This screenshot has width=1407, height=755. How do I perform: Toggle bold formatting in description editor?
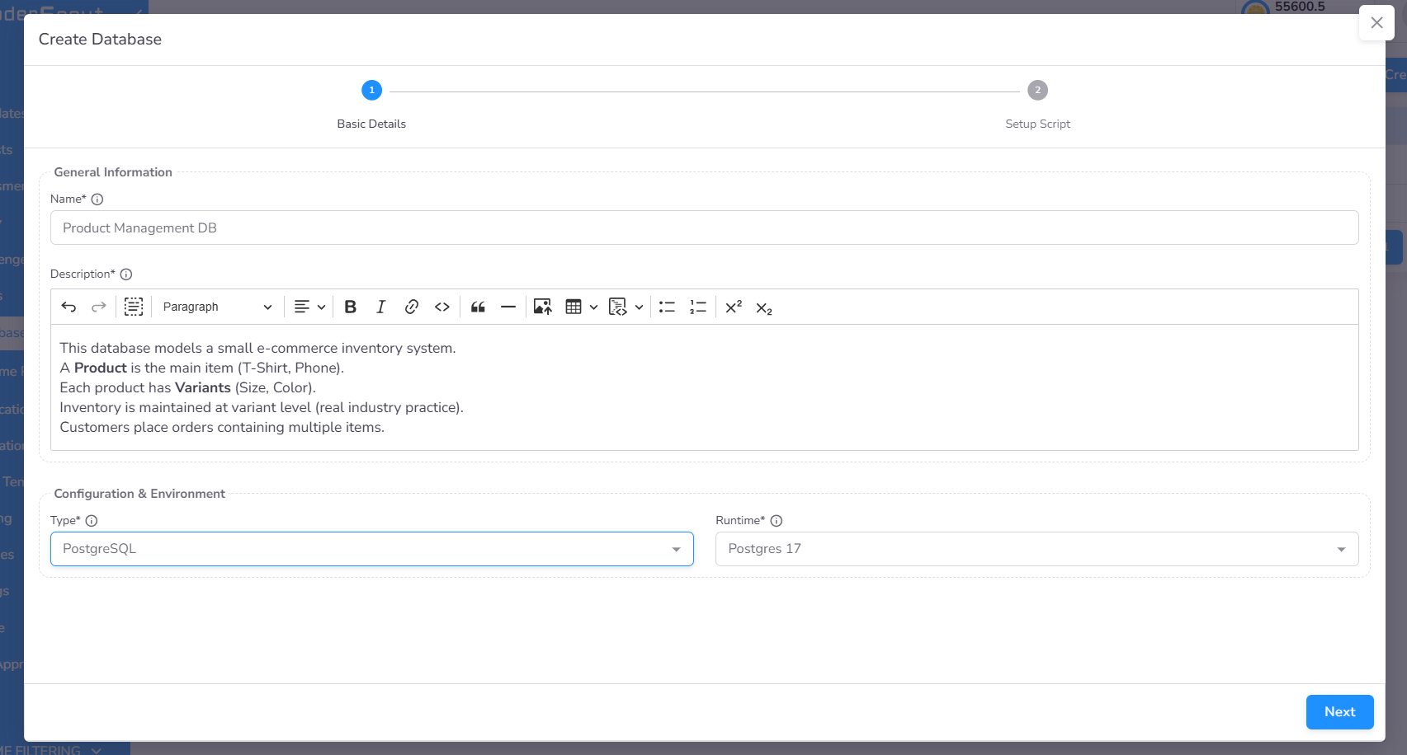tap(350, 307)
